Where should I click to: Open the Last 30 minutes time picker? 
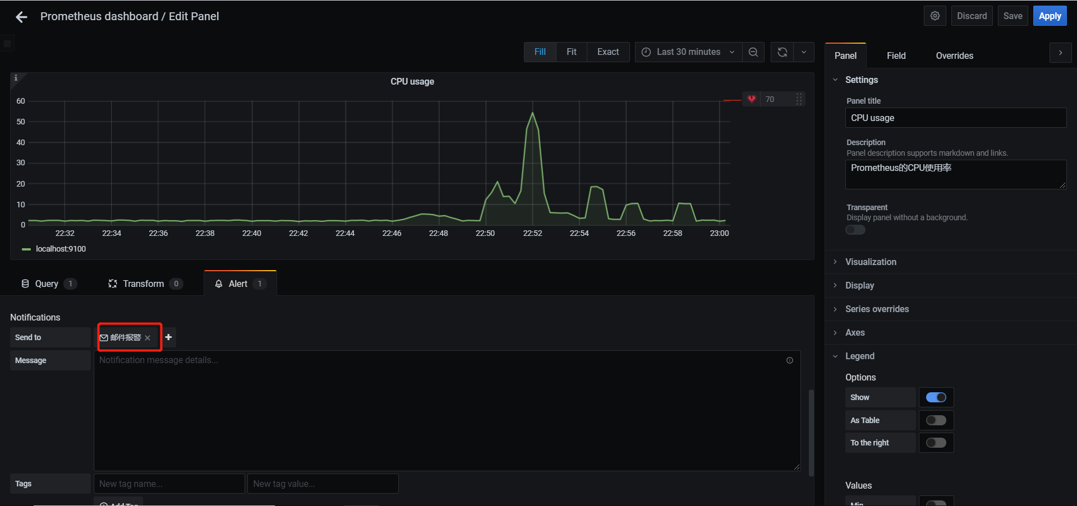pyautogui.click(x=688, y=52)
